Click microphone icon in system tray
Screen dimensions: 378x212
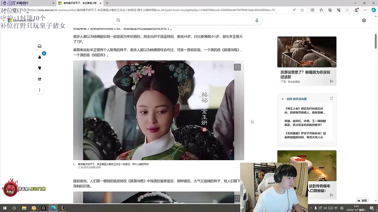316,208
